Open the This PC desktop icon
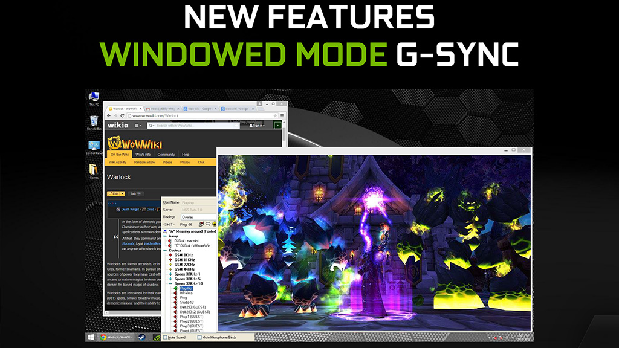 pyautogui.click(x=94, y=98)
